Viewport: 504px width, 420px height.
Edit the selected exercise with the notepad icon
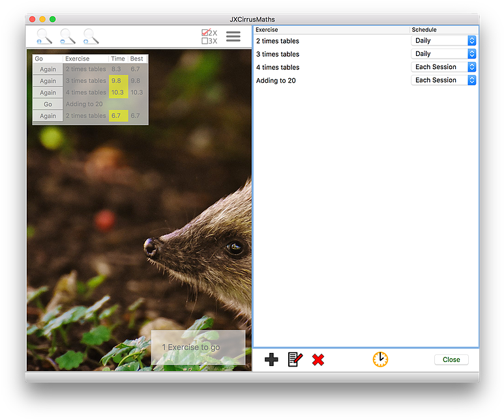click(295, 359)
